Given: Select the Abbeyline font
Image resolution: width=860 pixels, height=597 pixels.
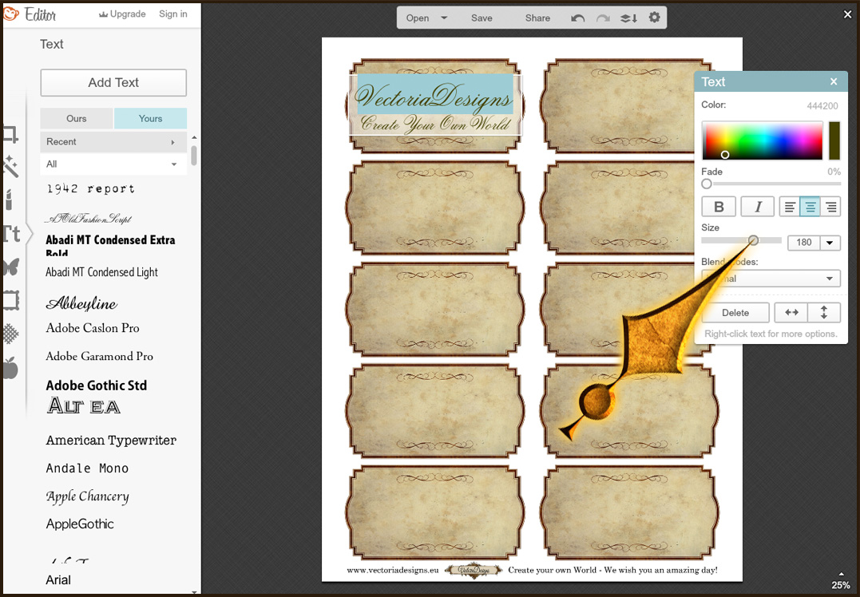Looking at the screenshot, I should pos(81,303).
